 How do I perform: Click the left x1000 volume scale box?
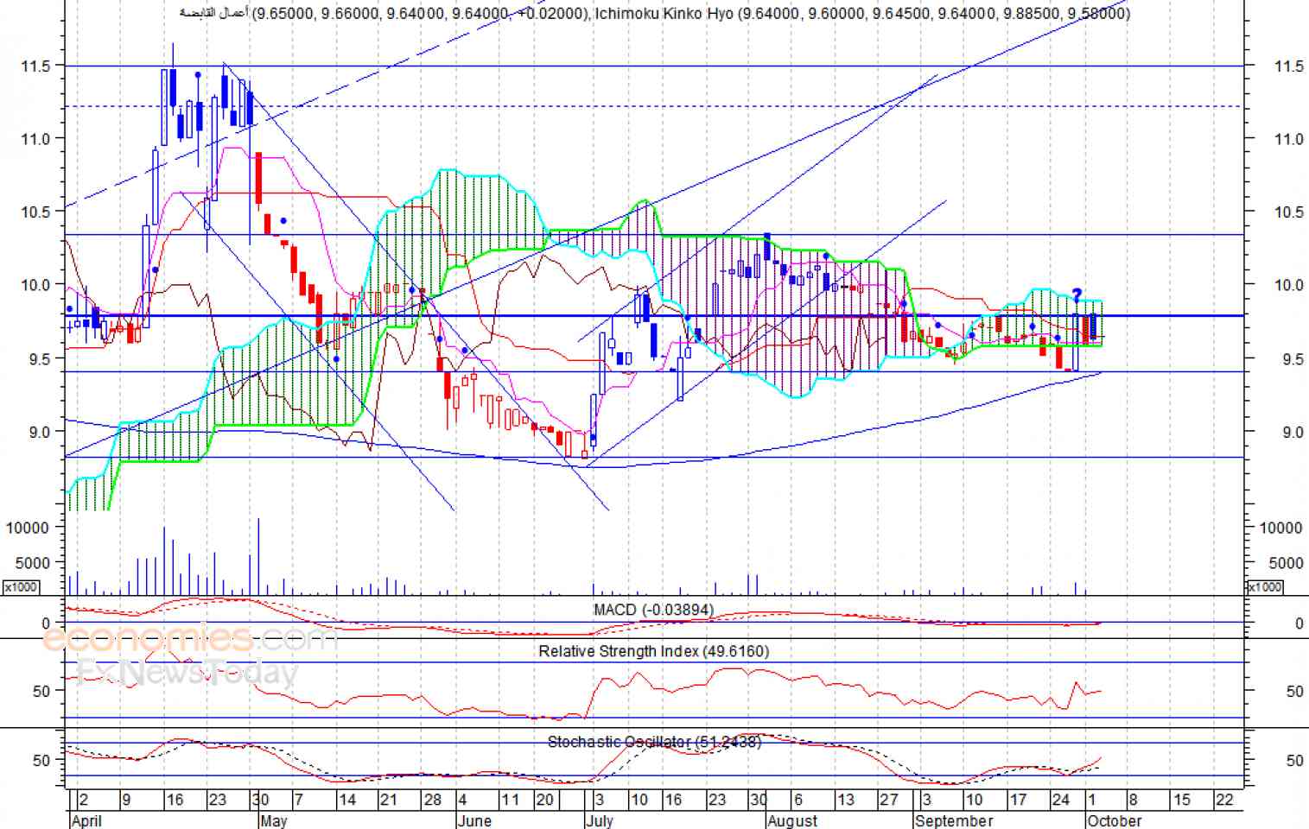(x=20, y=587)
